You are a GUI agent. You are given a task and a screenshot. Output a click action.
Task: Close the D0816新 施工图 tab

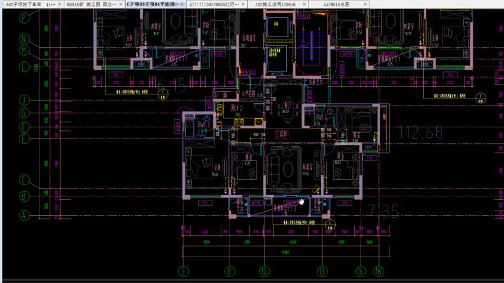click(122, 4)
